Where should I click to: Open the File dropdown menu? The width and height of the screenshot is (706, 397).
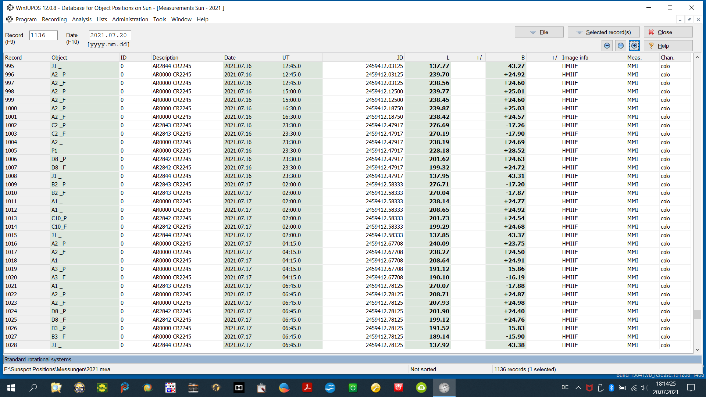point(539,32)
